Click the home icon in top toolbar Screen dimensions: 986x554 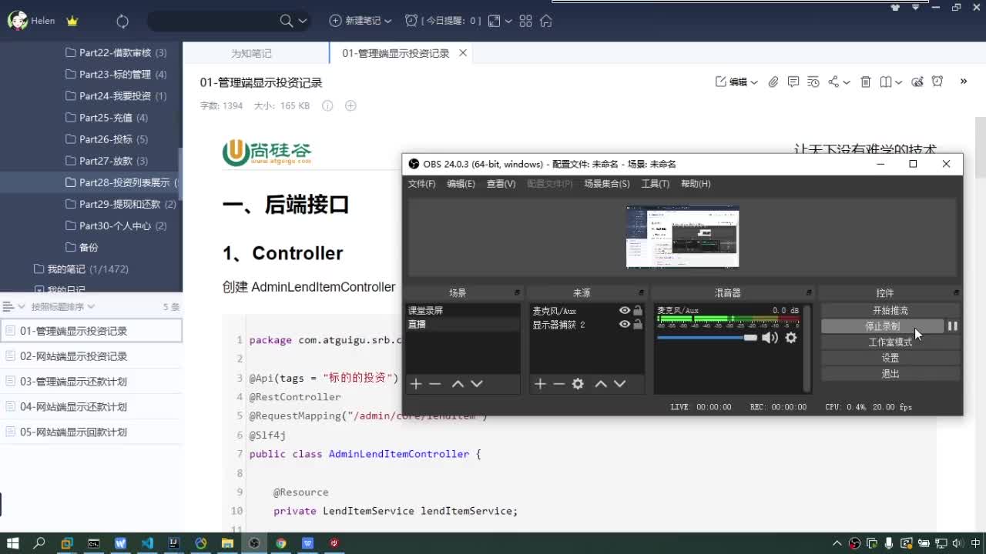546,21
